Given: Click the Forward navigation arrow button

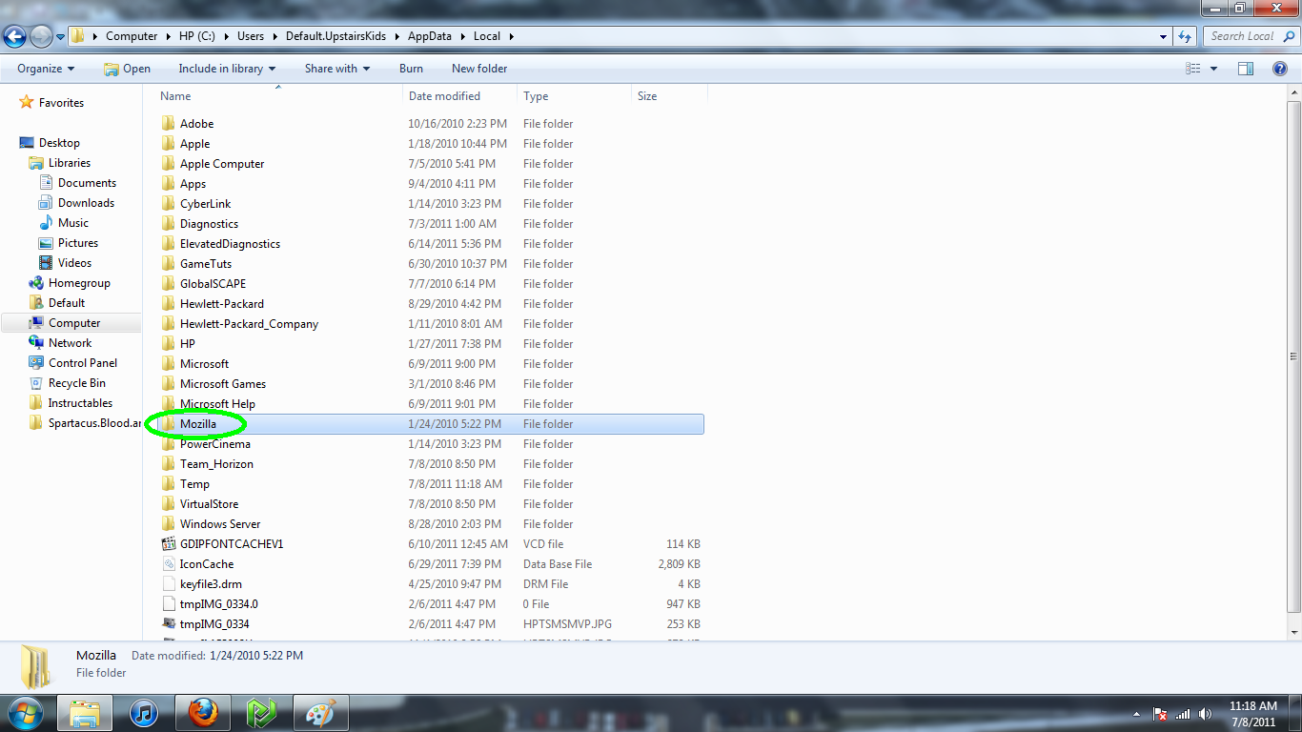Looking at the screenshot, I should tap(41, 36).
